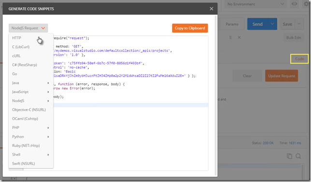Click the 'no-cache' value in the snippet

(78, 67)
